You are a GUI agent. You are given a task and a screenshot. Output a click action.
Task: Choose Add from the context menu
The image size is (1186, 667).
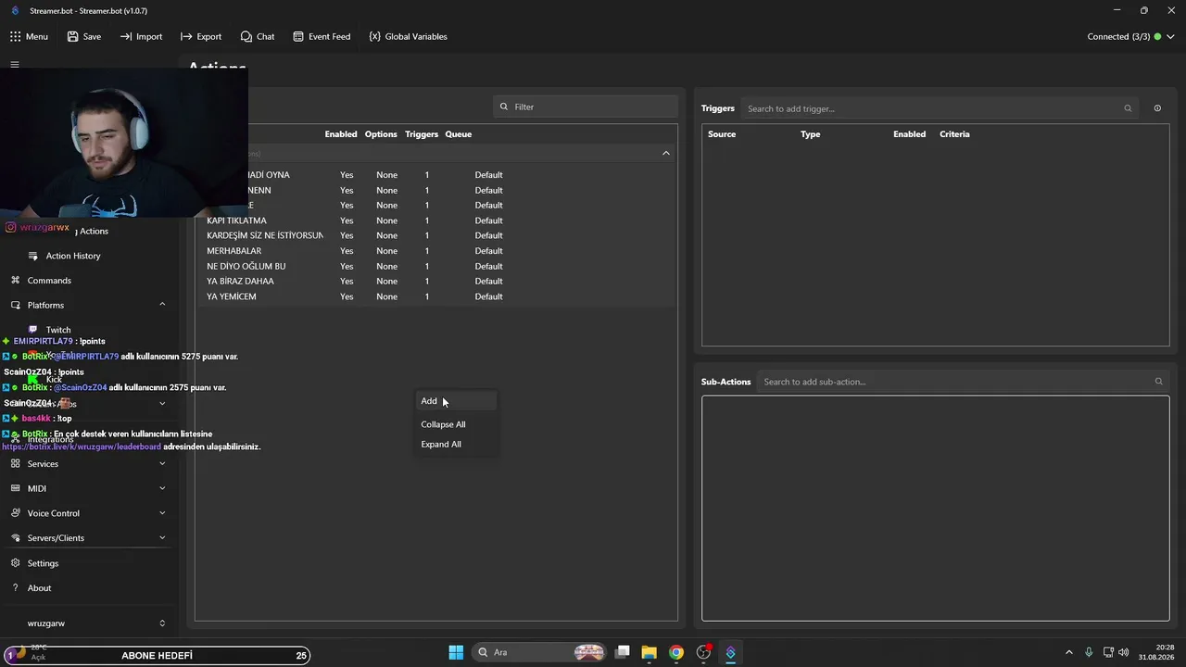click(456, 401)
